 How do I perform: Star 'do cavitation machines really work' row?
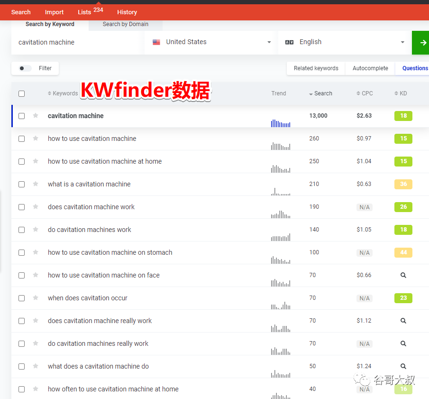click(x=36, y=343)
